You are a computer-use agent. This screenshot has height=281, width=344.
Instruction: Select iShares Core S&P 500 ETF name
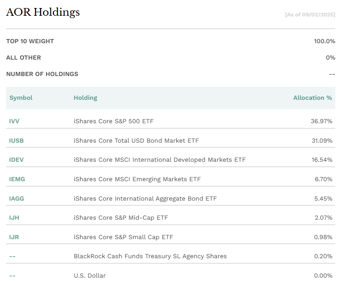coord(113,121)
